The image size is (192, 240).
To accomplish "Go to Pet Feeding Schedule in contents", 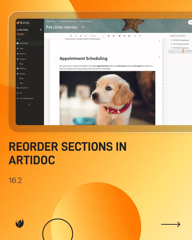I will point(181,44).
